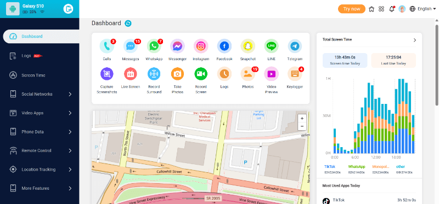Click the page vertical scrollbar
Viewport: 439px width, 204px height.
coord(437,65)
